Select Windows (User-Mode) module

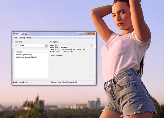24,55
